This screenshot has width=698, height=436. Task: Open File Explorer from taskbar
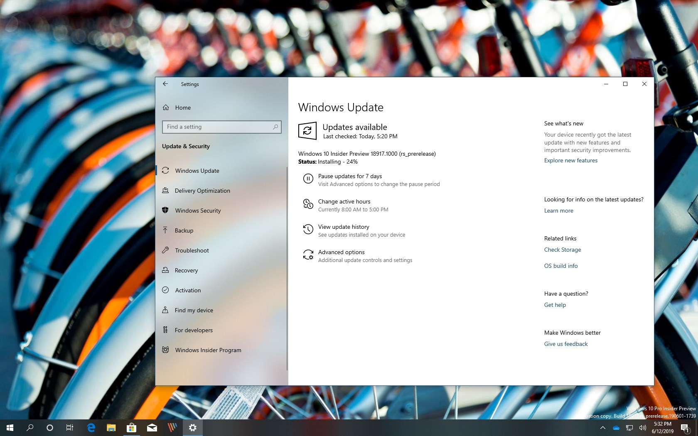[111, 428]
